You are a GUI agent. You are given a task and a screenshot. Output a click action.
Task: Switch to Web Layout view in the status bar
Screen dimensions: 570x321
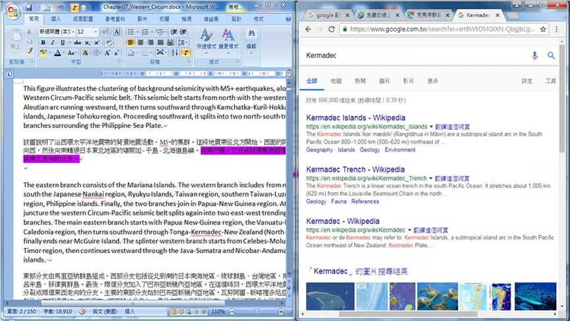189,312
